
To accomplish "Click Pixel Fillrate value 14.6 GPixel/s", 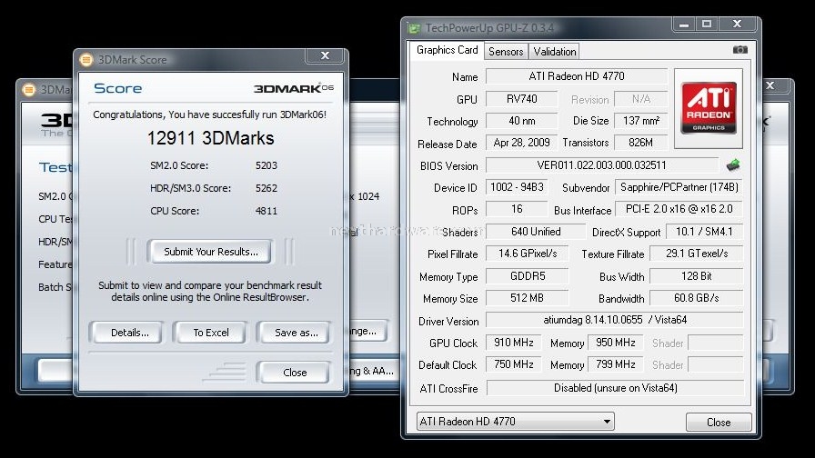I will 527,254.
